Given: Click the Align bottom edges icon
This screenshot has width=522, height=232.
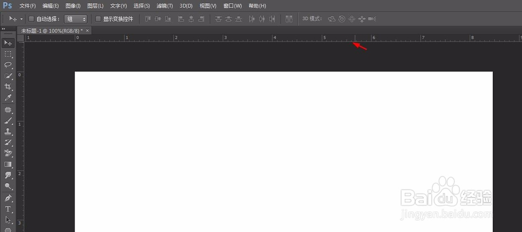Looking at the screenshot, I should (x=169, y=19).
